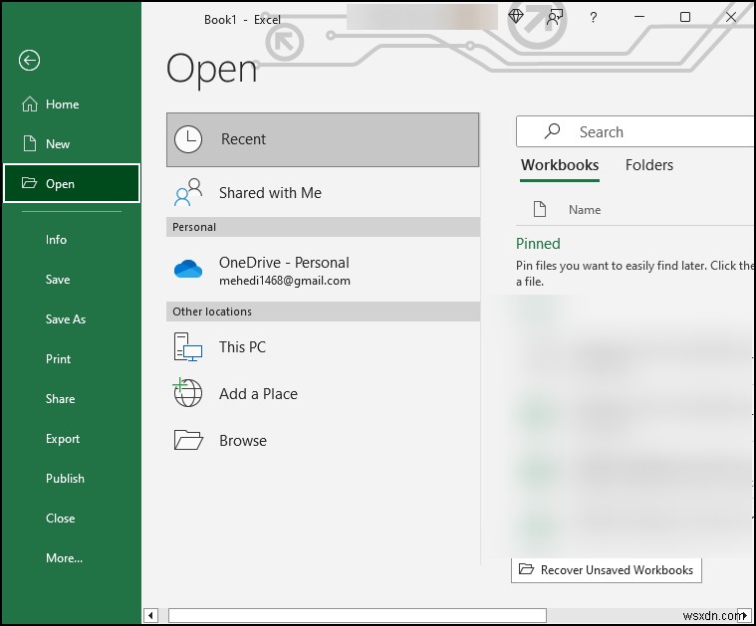Open the Export page

click(x=72, y=439)
